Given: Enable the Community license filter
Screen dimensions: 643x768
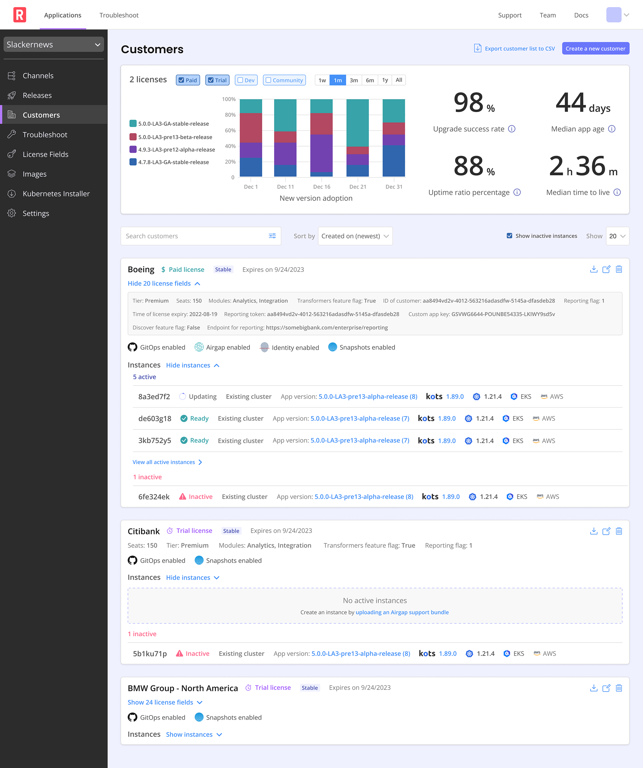Looking at the screenshot, I should [284, 80].
